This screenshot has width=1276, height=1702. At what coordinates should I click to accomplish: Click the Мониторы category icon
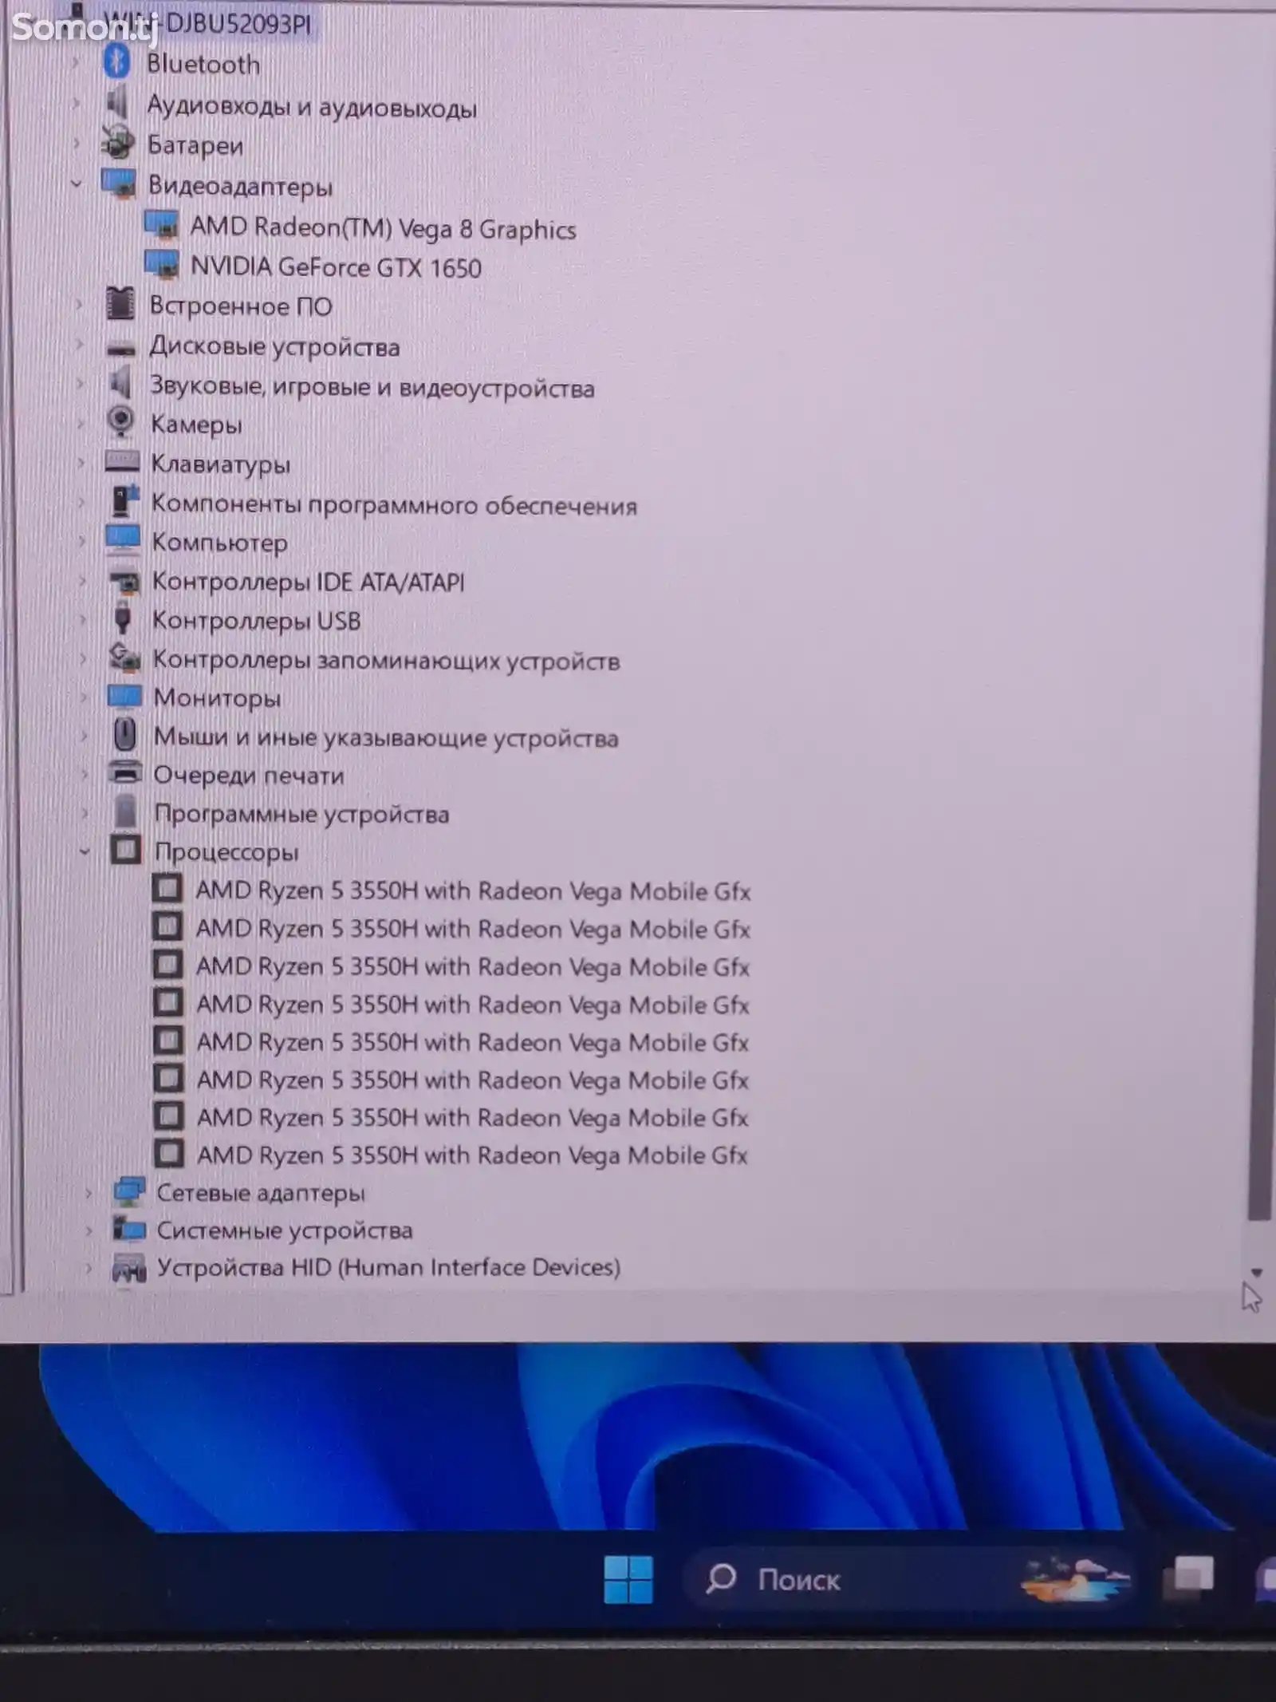click(x=125, y=697)
